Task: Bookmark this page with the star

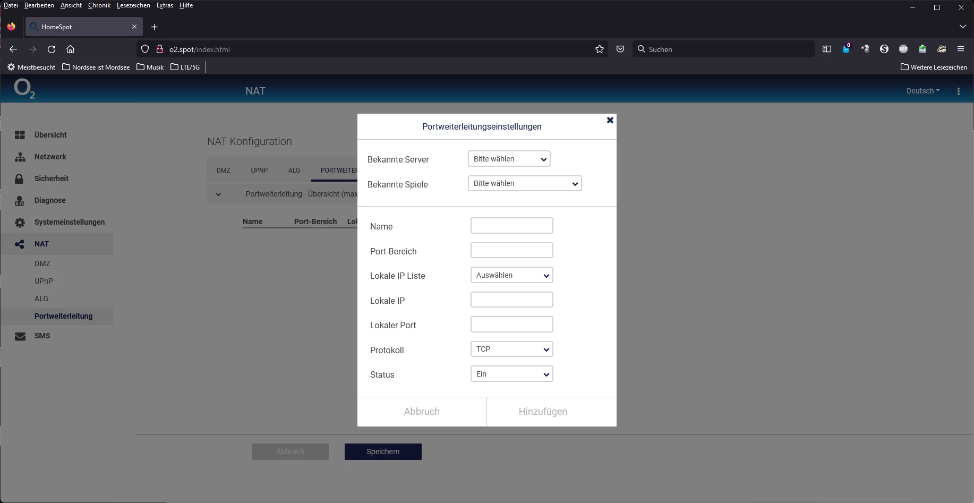Action: tap(600, 49)
